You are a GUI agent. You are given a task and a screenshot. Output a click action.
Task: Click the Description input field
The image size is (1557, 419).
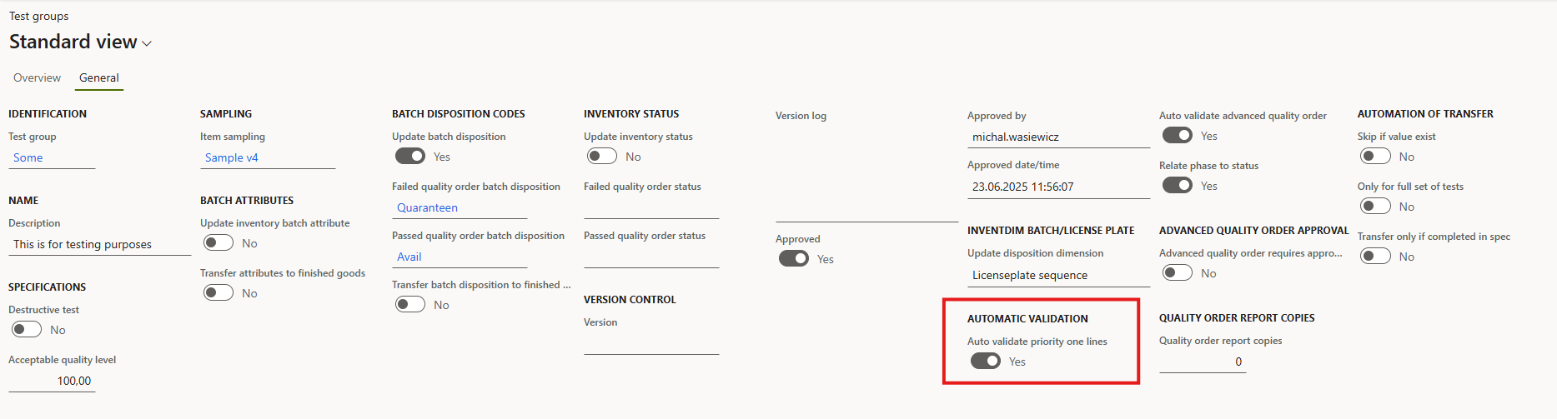pyautogui.click(x=98, y=244)
